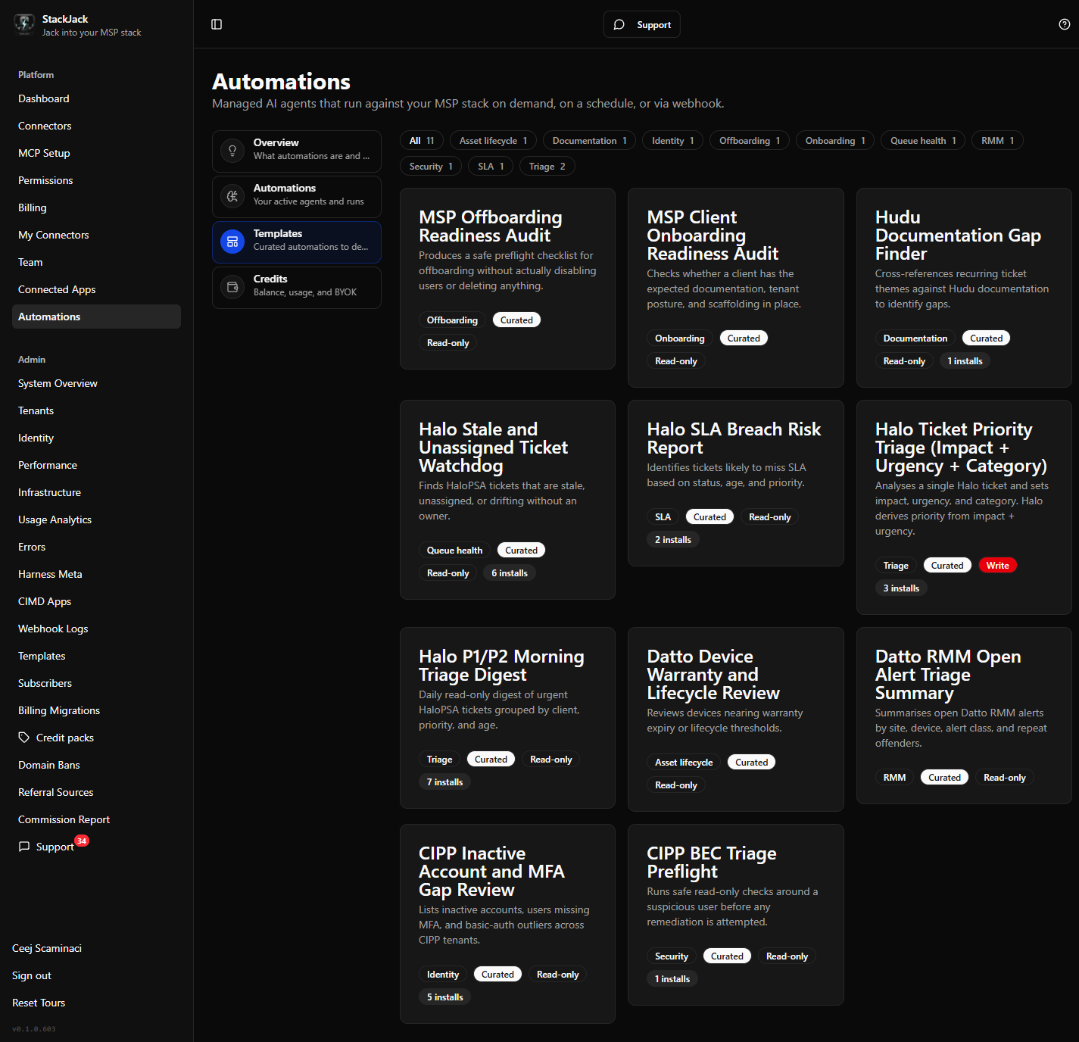Screen dimensions: 1079x1042
Task: Open My Connectors
Action: tap(96, 235)
